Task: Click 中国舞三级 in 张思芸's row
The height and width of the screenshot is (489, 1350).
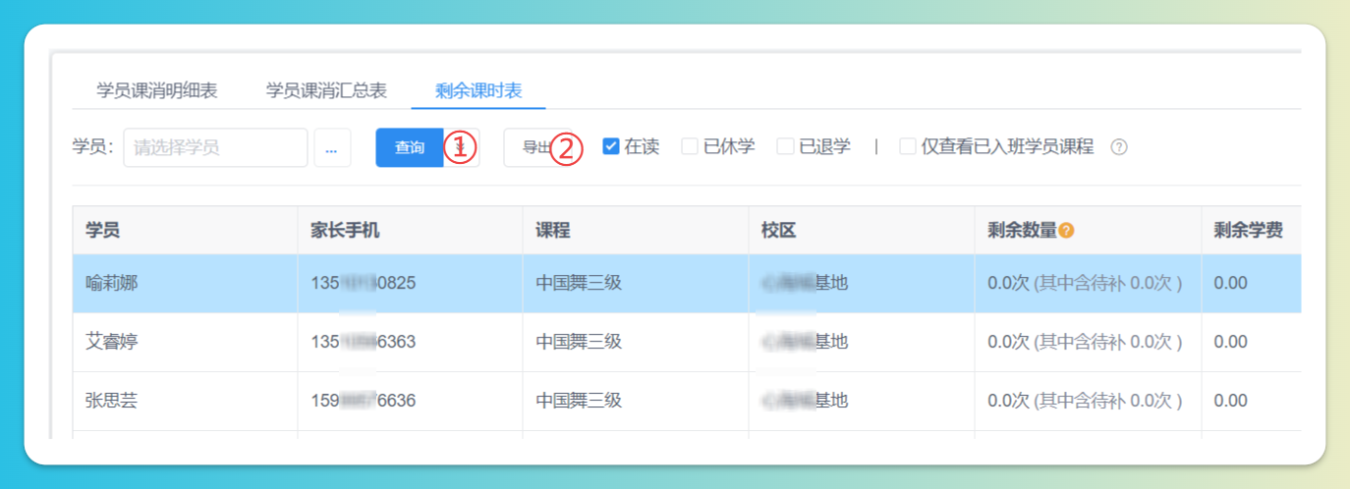Action: pos(579,401)
